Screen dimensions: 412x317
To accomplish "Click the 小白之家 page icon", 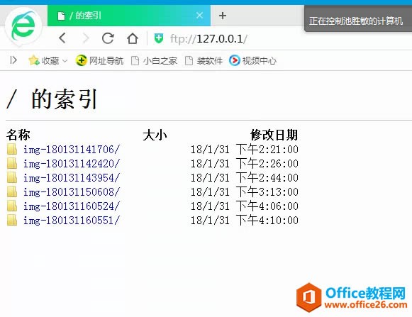I will [x=135, y=61].
